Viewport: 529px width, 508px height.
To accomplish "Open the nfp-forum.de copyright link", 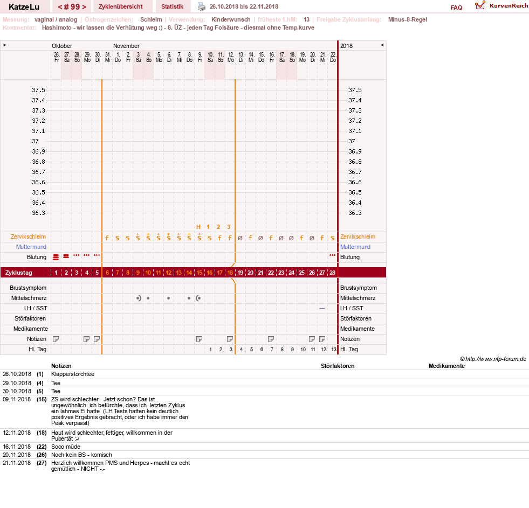I will (493, 359).
